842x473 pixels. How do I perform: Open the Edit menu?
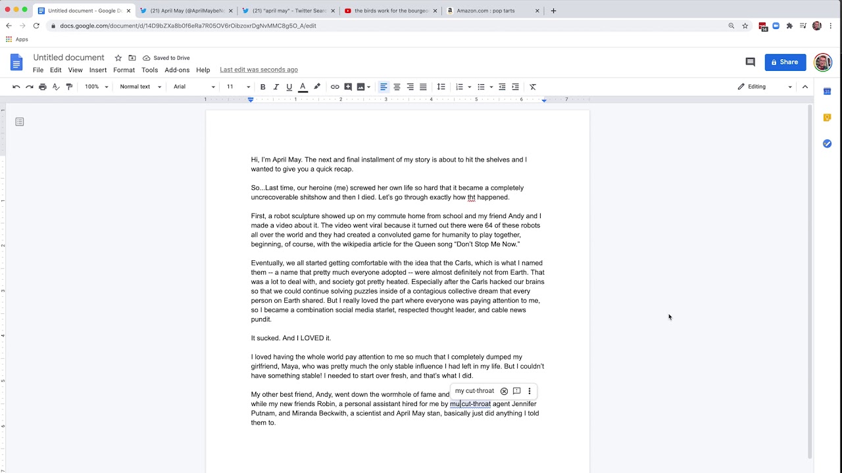pyautogui.click(x=55, y=70)
